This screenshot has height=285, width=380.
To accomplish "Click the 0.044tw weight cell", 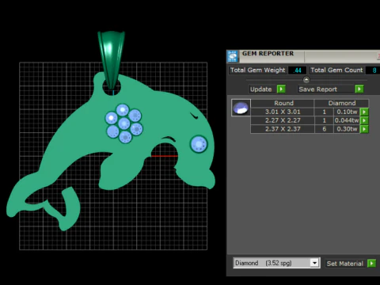I will tap(347, 120).
